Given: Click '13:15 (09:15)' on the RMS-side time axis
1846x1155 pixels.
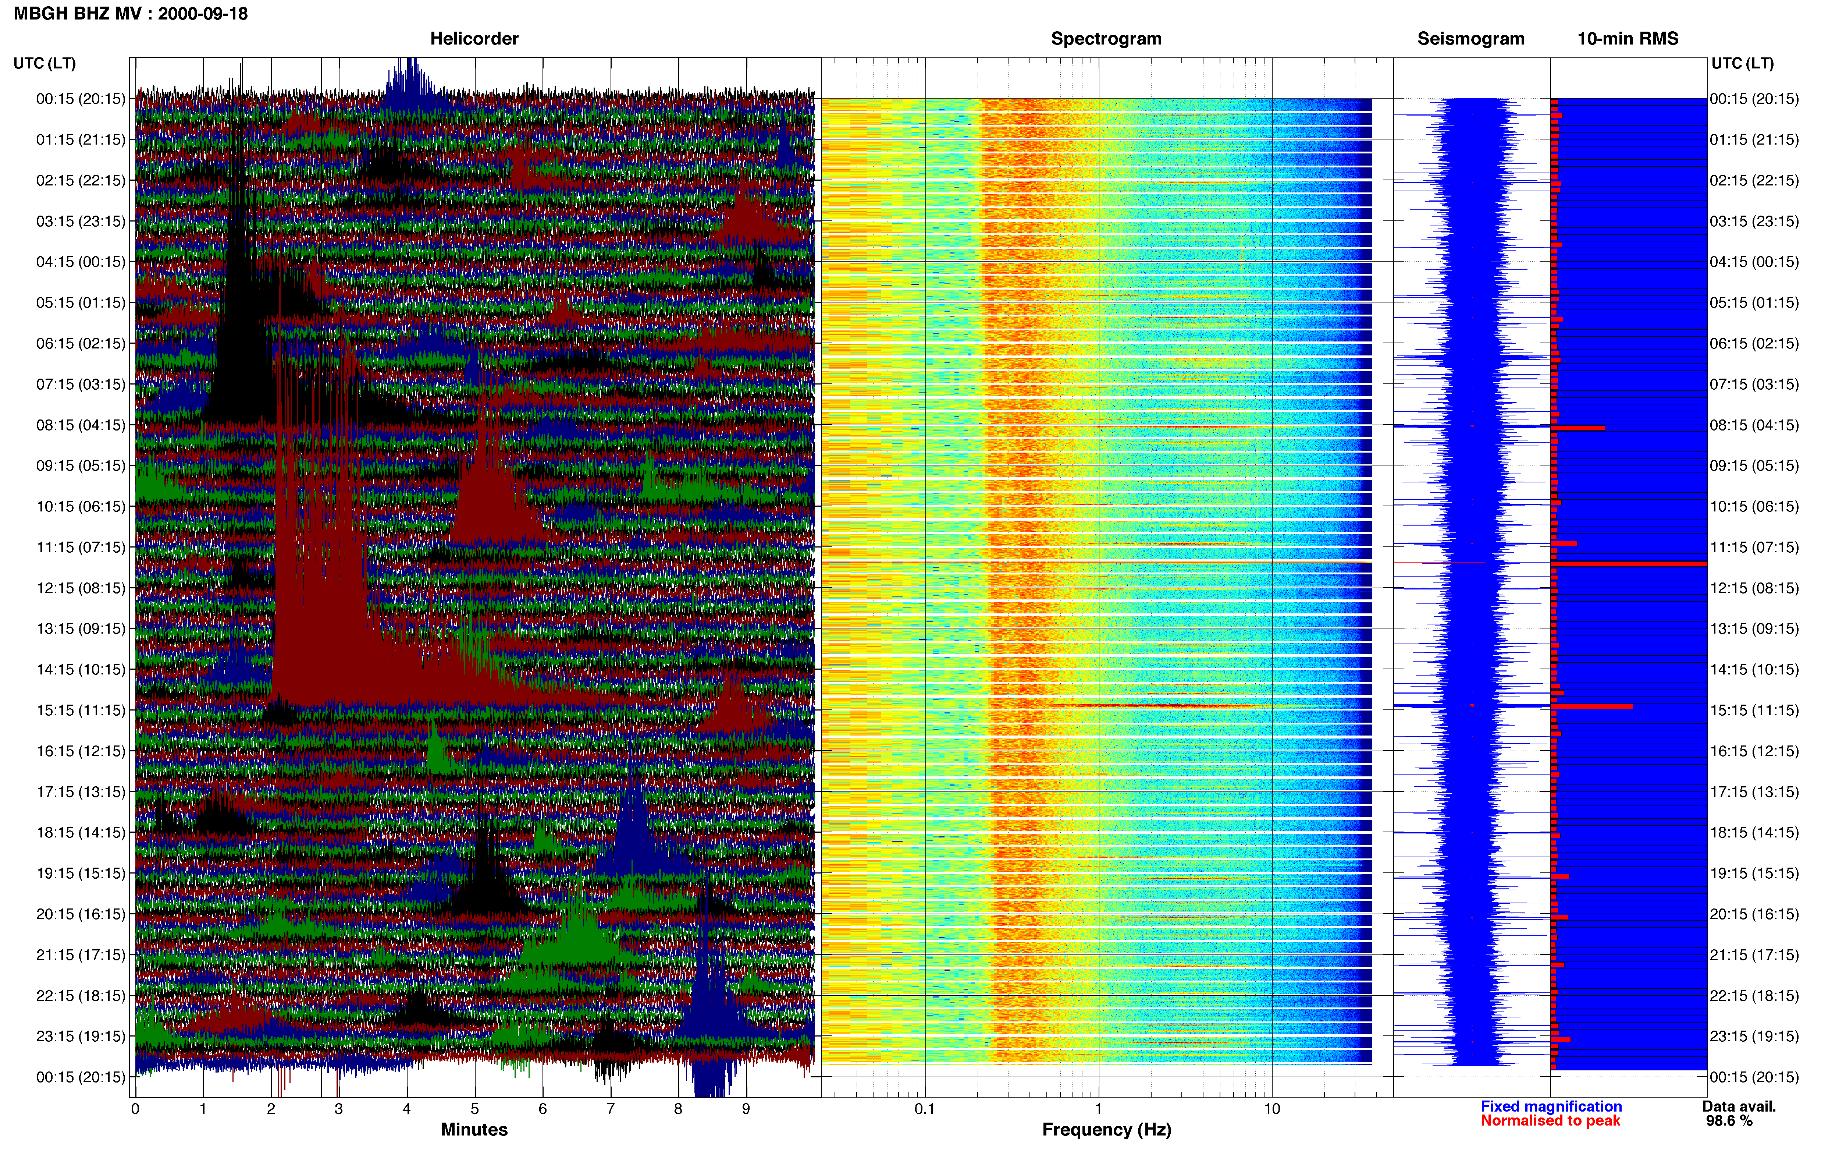Looking at the screenshot, I should pos(1754,629).
